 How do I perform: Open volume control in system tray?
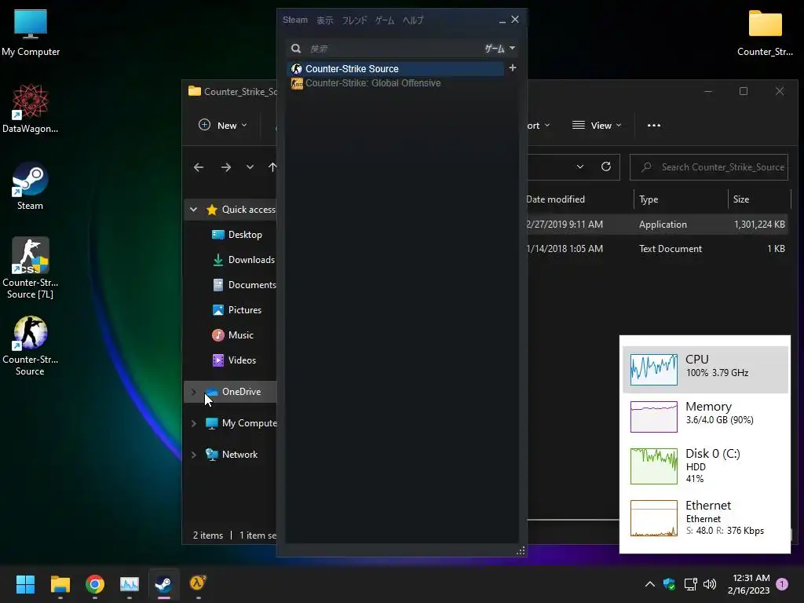pos(710,584)
